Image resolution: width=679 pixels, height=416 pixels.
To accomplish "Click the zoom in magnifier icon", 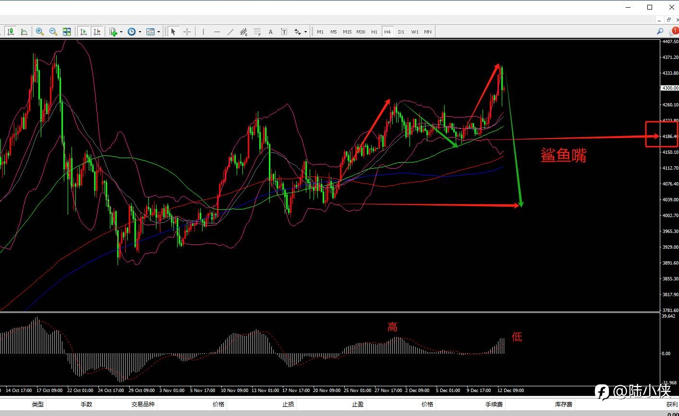I will coord(40,32).
